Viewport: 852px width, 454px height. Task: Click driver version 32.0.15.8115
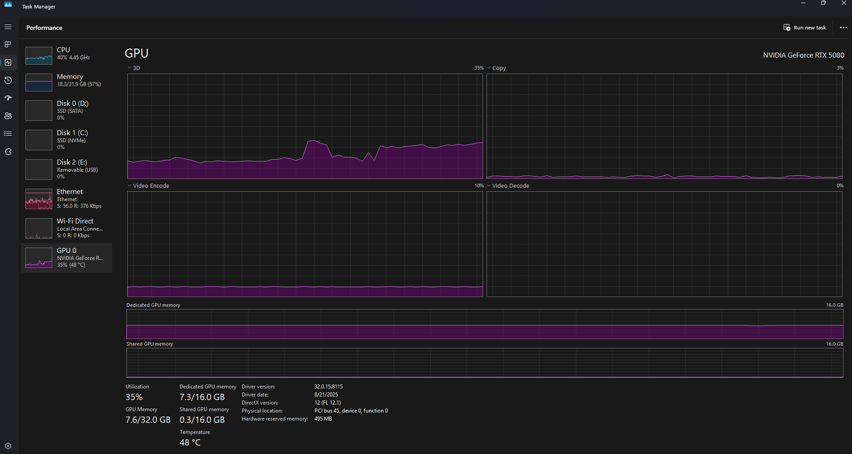pyautogui.click(x=328, y=387)
